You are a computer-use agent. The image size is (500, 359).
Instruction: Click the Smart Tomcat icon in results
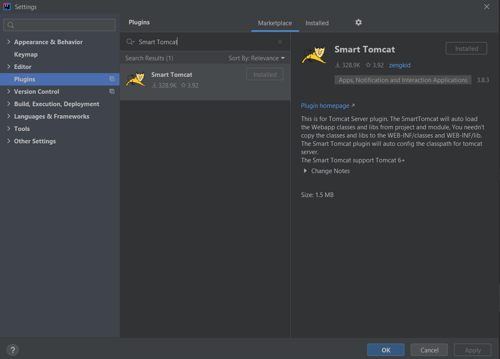tap(136, 79)
